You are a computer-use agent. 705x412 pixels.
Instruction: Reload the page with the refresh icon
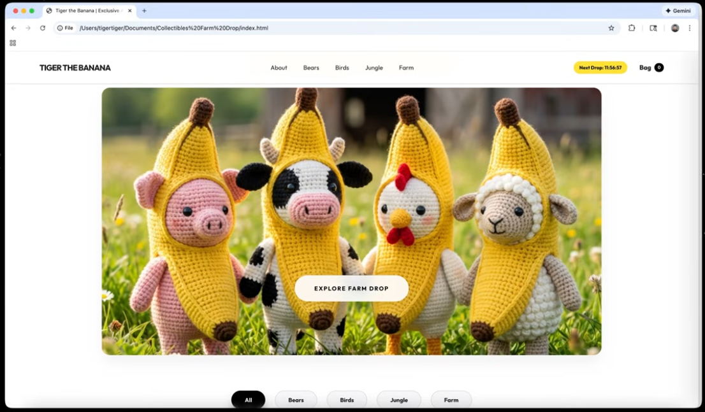43,28
